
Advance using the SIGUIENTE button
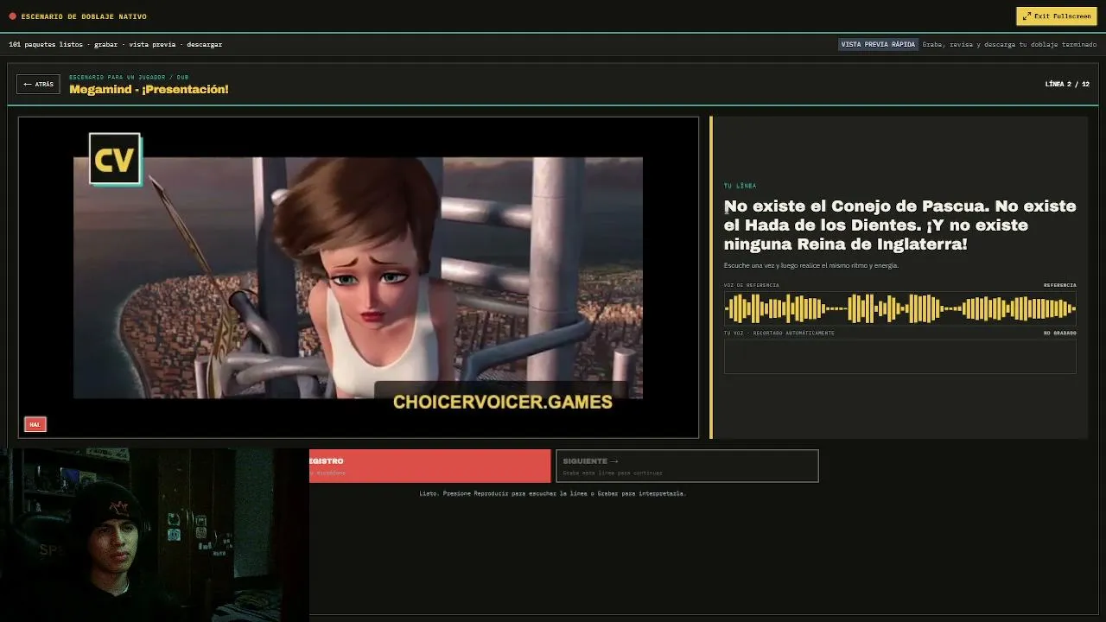click(x=687, y=466)
